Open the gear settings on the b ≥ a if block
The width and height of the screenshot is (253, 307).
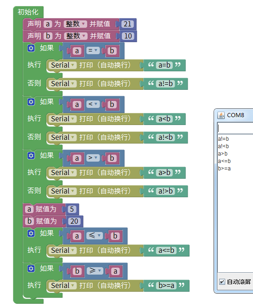pyautogui.click(x=31, y=269)
